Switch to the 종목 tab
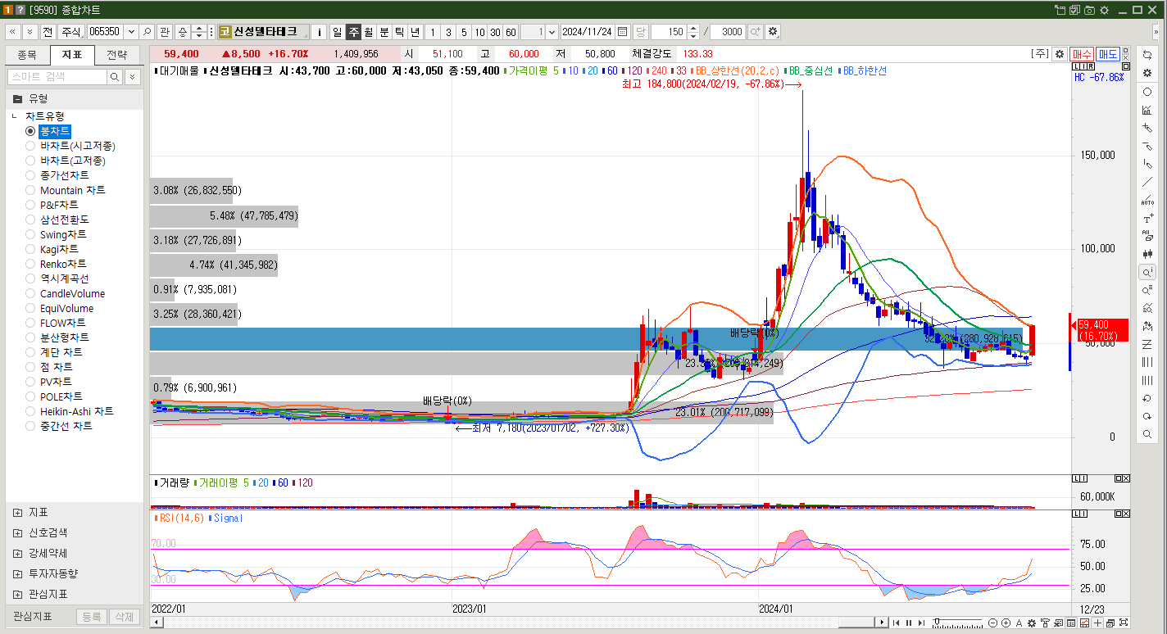 (x=27, y=55)
